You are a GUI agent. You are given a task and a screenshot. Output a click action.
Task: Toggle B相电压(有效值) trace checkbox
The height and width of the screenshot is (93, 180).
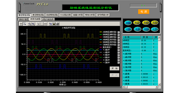119,42
